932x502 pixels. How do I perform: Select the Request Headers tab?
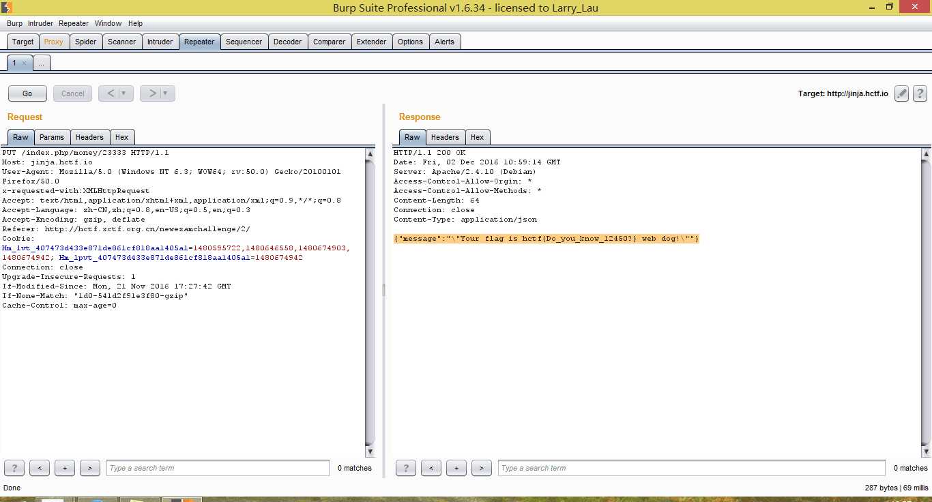click(x=90, y=137)
